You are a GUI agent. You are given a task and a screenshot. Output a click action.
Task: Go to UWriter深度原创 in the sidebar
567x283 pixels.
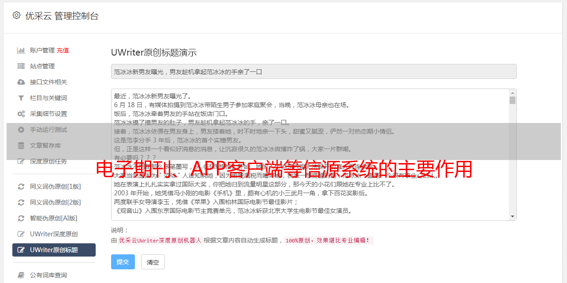click(x=54, y=234)
